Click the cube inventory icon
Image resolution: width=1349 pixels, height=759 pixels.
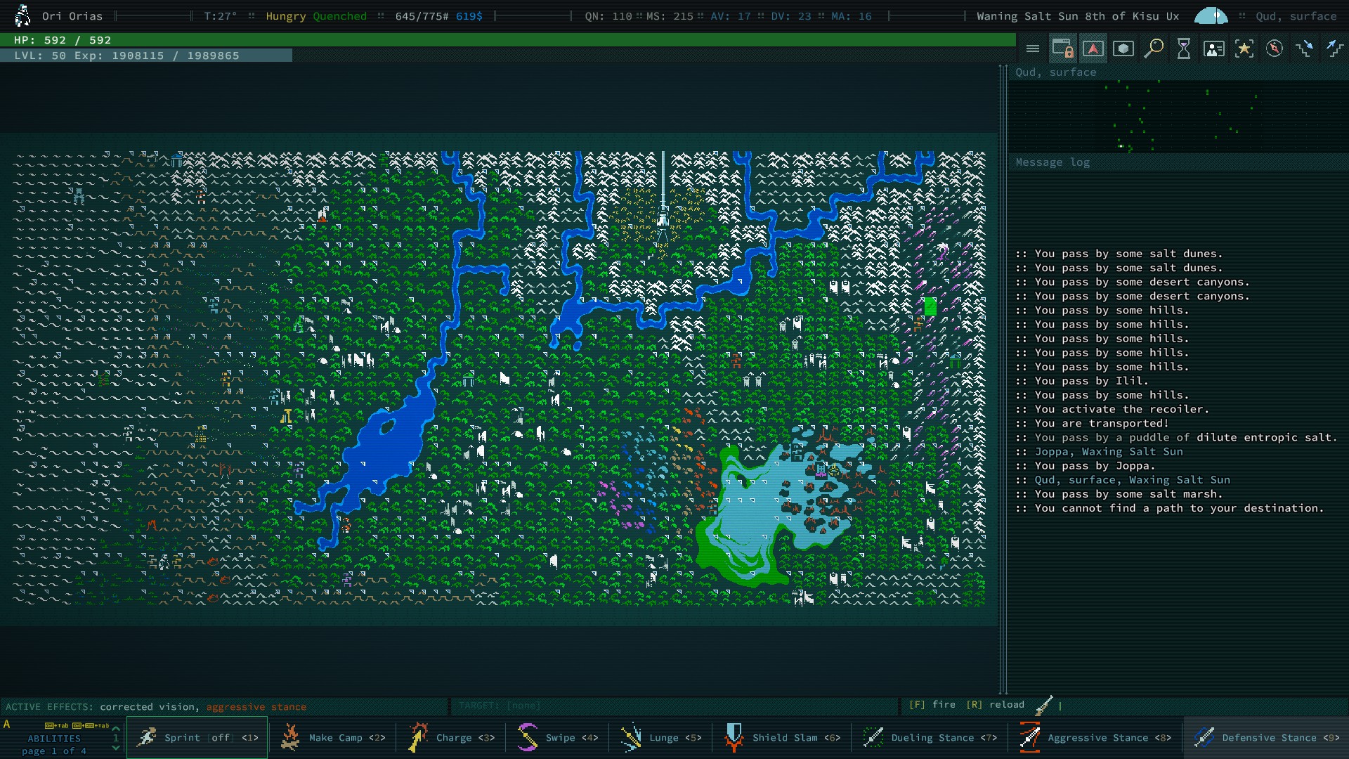click(1123, 48)
